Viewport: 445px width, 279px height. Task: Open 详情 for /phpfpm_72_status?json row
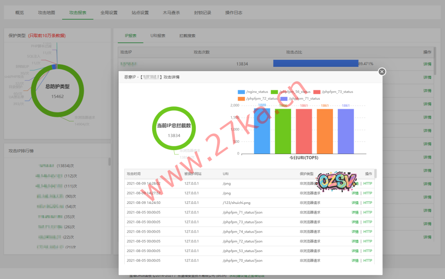pyautogui.click(x=355, y=241)
